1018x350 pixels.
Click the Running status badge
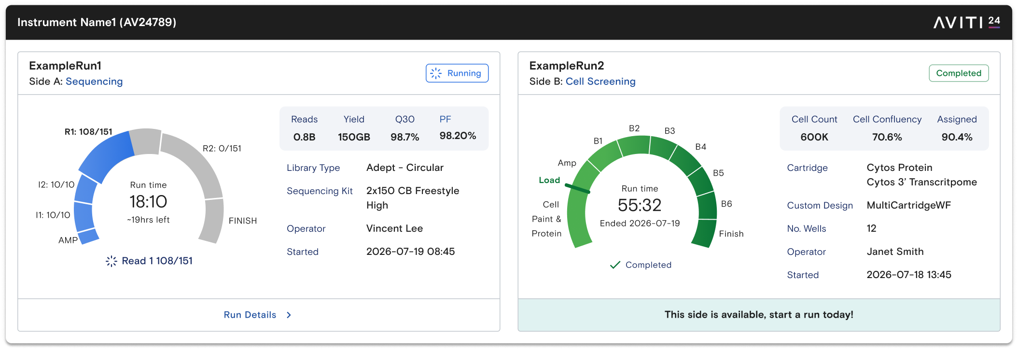[457, 73]
